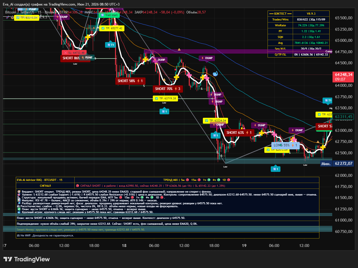
Task: Click DUMP label right of SHORT 63%
Action: coord(259,125)
